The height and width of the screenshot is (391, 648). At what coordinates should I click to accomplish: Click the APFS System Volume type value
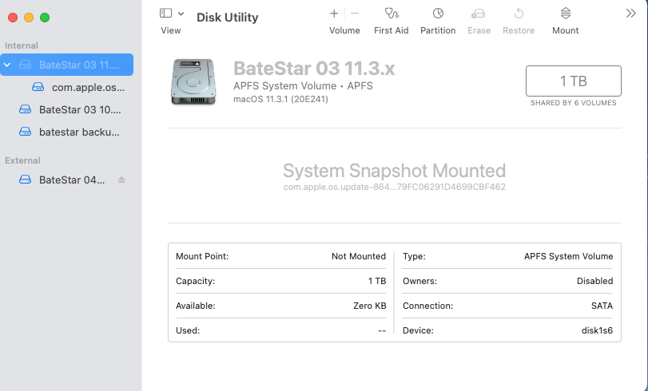[568, 256]
